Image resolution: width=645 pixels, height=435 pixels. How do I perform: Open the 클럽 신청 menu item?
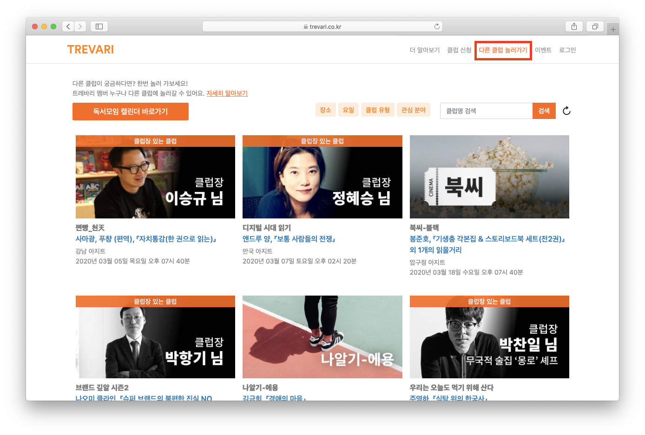(459, 50)
